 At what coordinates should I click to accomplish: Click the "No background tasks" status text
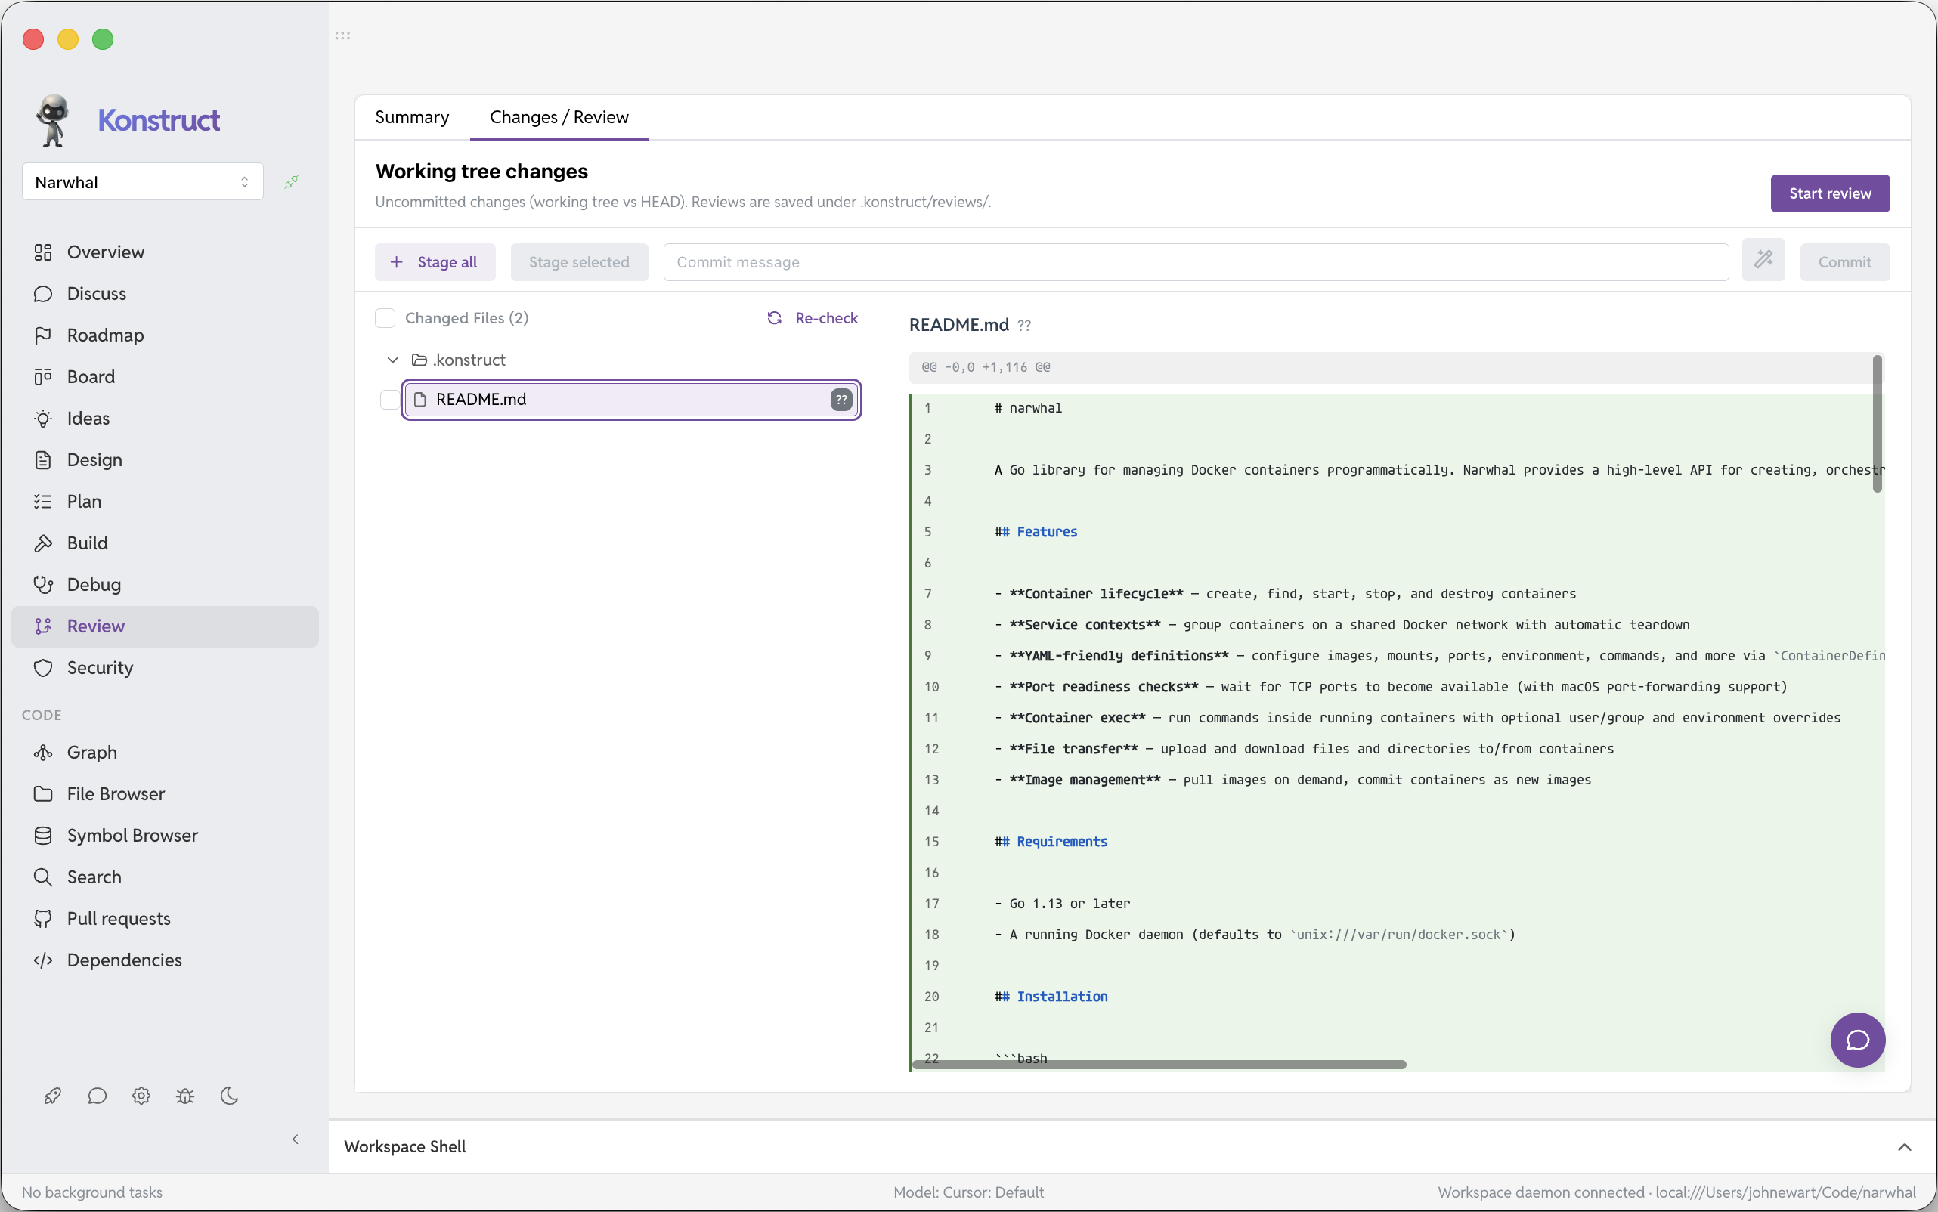tap(92, 1193)
